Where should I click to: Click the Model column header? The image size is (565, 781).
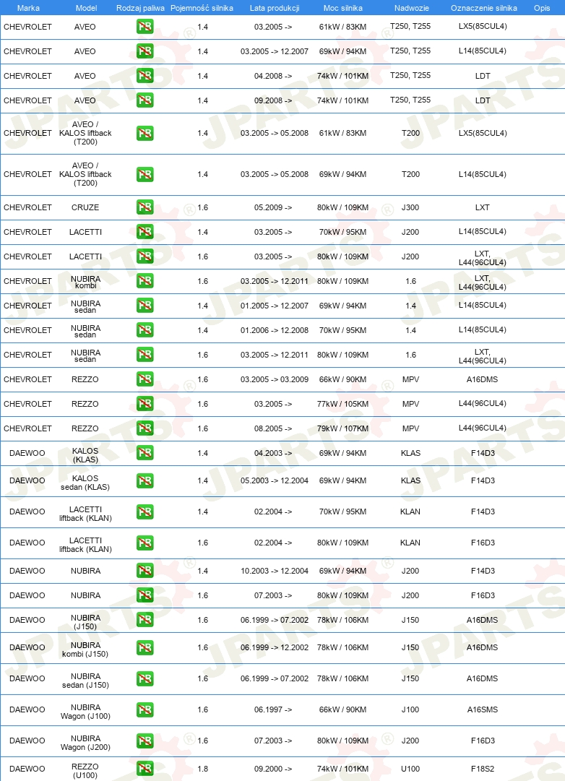[86, 8]
